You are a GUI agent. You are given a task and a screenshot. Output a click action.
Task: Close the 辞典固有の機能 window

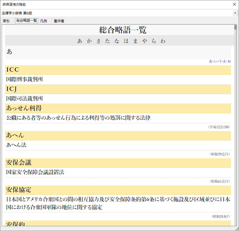coord(234,4)
